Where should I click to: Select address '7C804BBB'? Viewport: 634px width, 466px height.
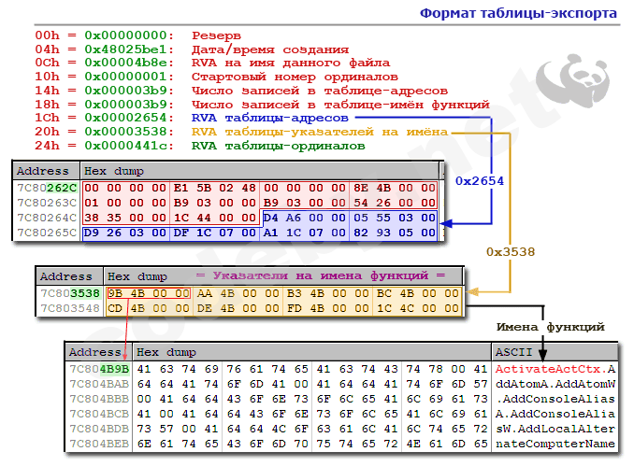pos(99,399)
